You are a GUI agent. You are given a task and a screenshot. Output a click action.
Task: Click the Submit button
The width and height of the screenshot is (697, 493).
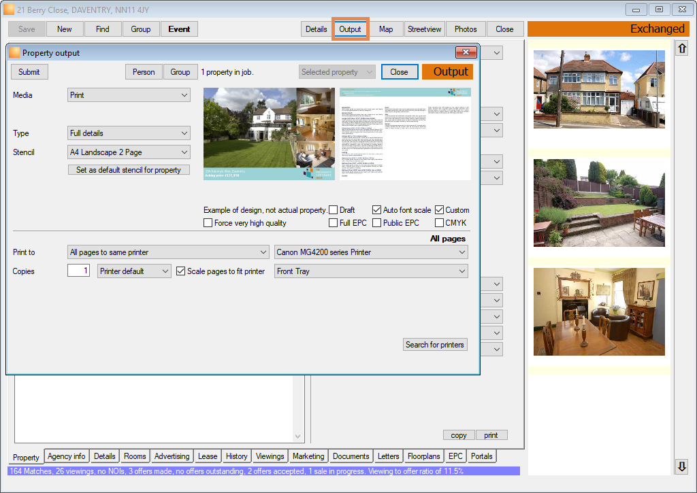29,72
